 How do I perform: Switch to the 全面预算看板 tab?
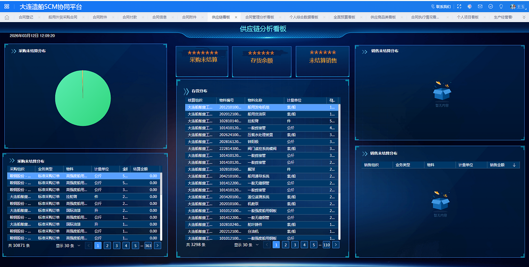(344, 17)
